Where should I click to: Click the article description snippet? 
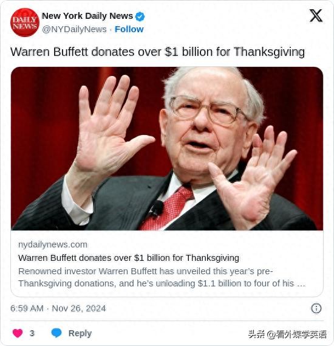pos(162,277)
